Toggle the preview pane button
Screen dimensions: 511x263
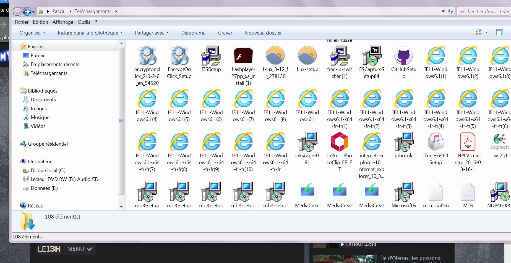click(499, 32)
